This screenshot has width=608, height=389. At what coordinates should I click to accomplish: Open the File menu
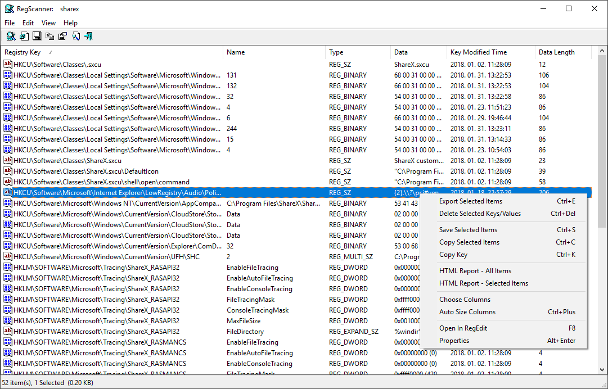tap(10, 23)
